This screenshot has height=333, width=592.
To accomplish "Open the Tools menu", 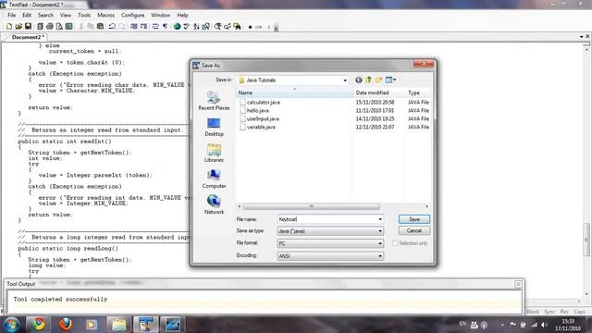I will [x=84, y=15].
